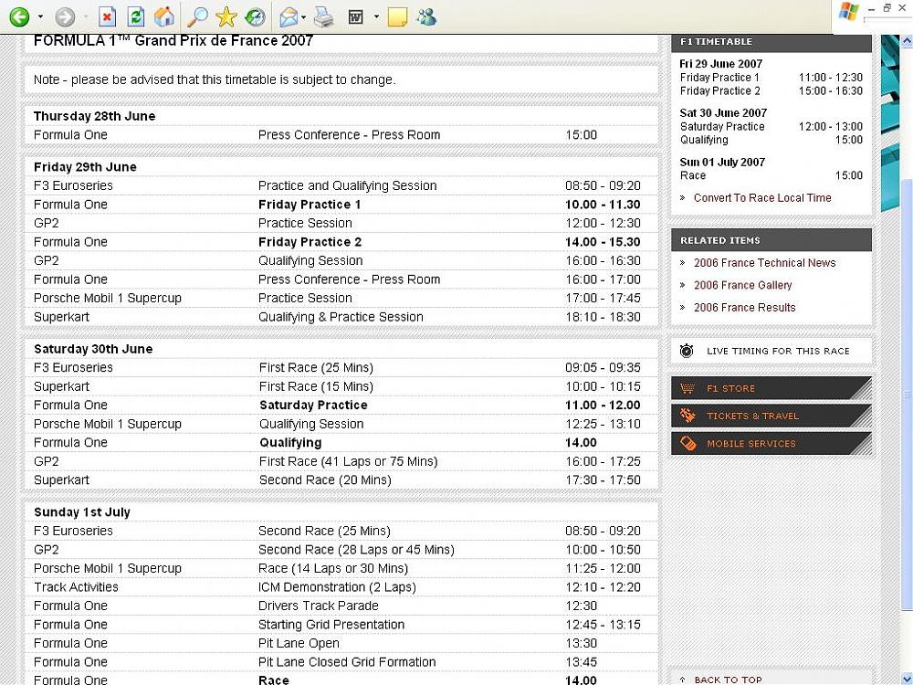This screenshot has width=913, height=685.
Task: Expand the Edit with Word dropdown arrow
Action: 376,16
